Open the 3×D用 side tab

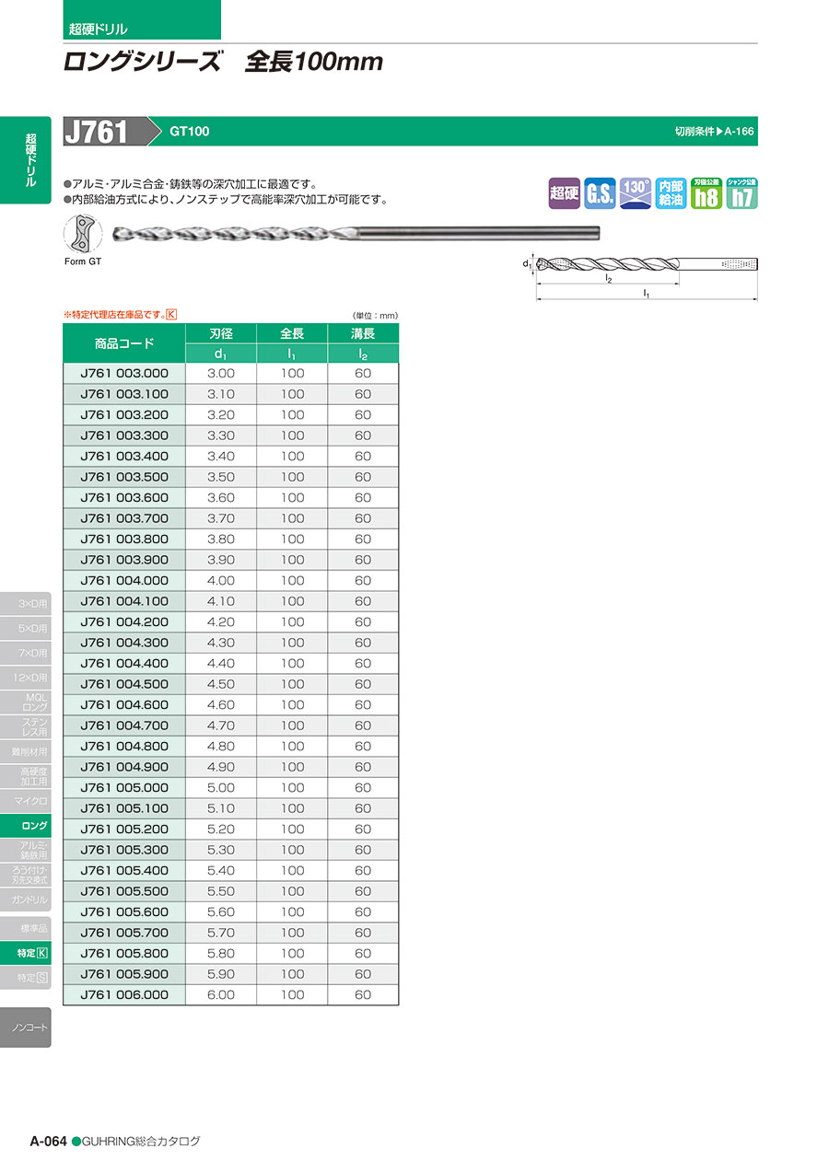pyautogui.click(x=26, y=603)
